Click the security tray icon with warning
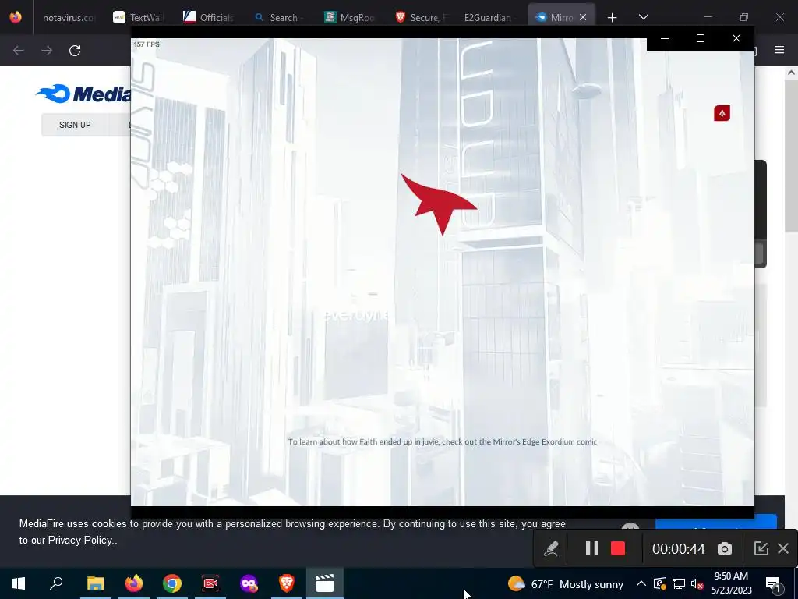Viewport: 798px width, 599px height. click(660, 583)
